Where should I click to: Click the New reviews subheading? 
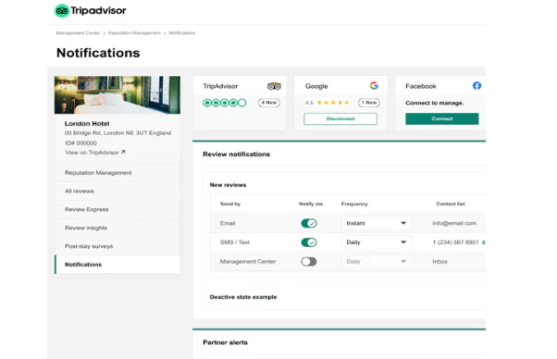tap(228, 185)
